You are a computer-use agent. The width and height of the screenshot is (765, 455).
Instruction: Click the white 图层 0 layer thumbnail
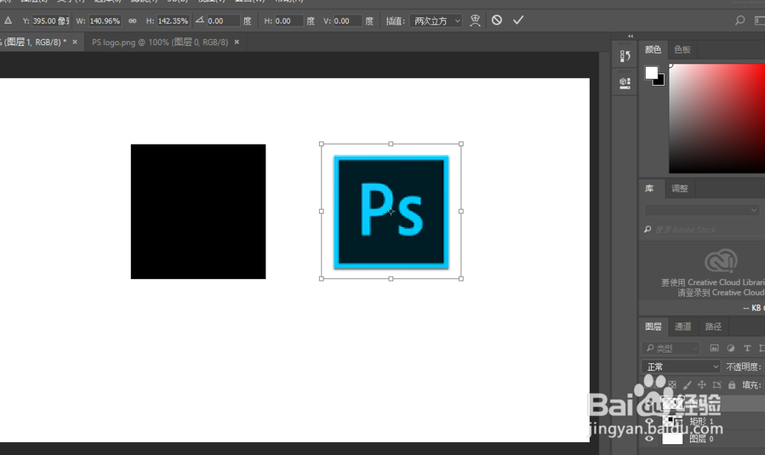point(672,438)
